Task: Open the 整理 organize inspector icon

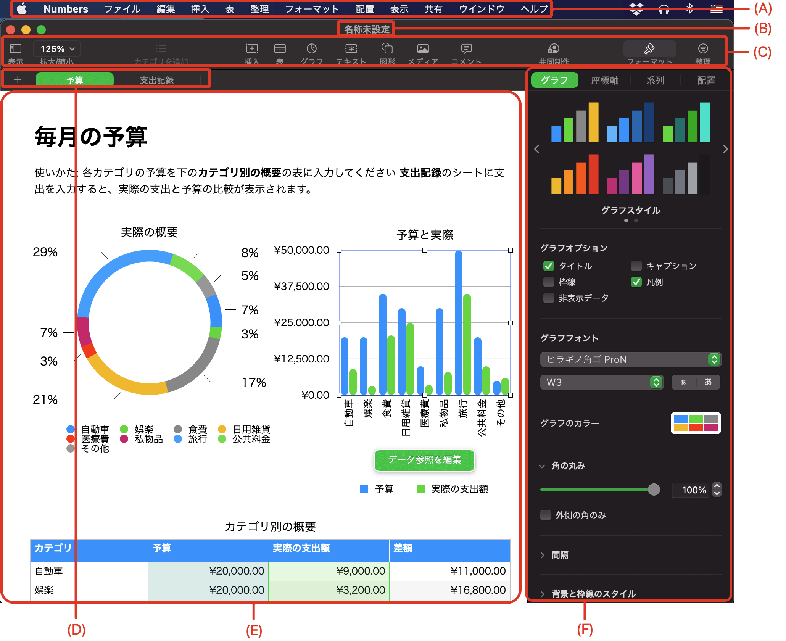Action: (703, 48)
